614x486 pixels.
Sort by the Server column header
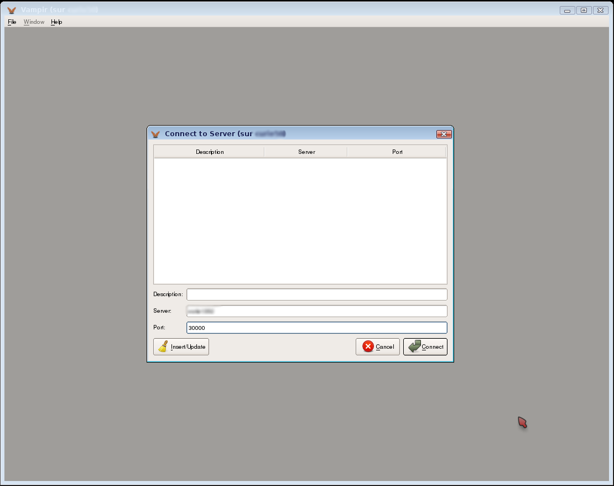pos(306,152)
